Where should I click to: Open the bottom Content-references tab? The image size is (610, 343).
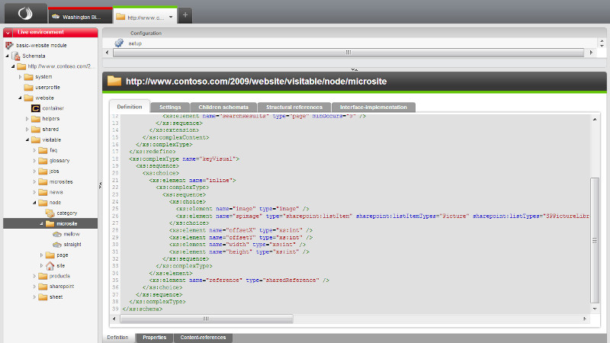[203, 337]
